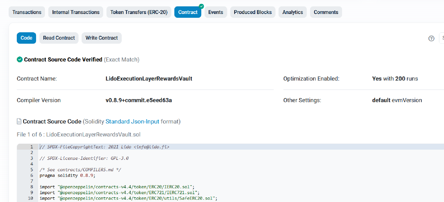
Task: Click 'Other Settings:' label
Action: click(302, 100)
